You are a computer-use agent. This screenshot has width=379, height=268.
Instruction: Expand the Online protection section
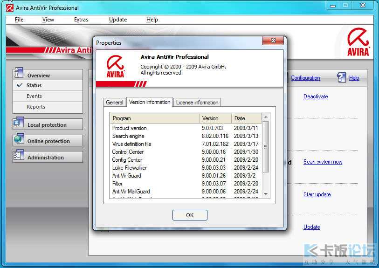tap(48, 141)
